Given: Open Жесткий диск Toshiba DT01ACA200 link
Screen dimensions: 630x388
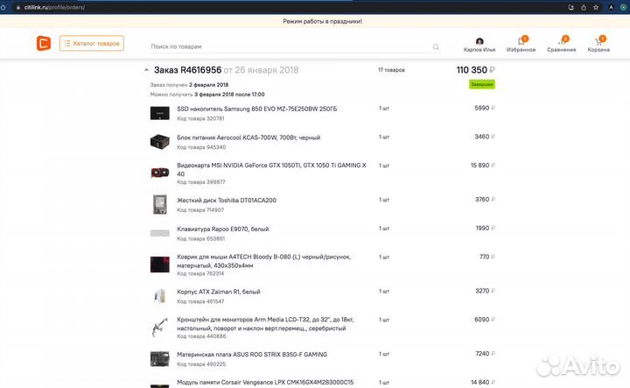Looking at the screenshot, I should point(227,201).
